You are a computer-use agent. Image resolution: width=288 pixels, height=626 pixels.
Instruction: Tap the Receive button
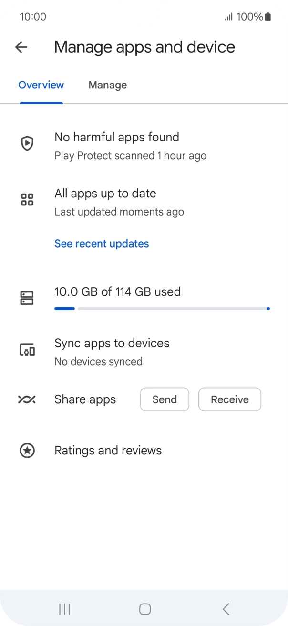click(230, 399)
